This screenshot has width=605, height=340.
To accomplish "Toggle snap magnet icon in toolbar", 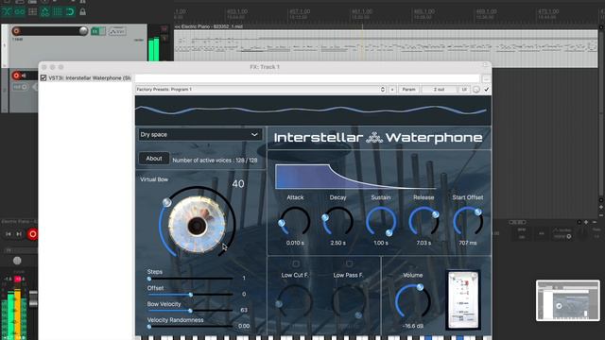I will pyautogui.click(x=70, y=12).
